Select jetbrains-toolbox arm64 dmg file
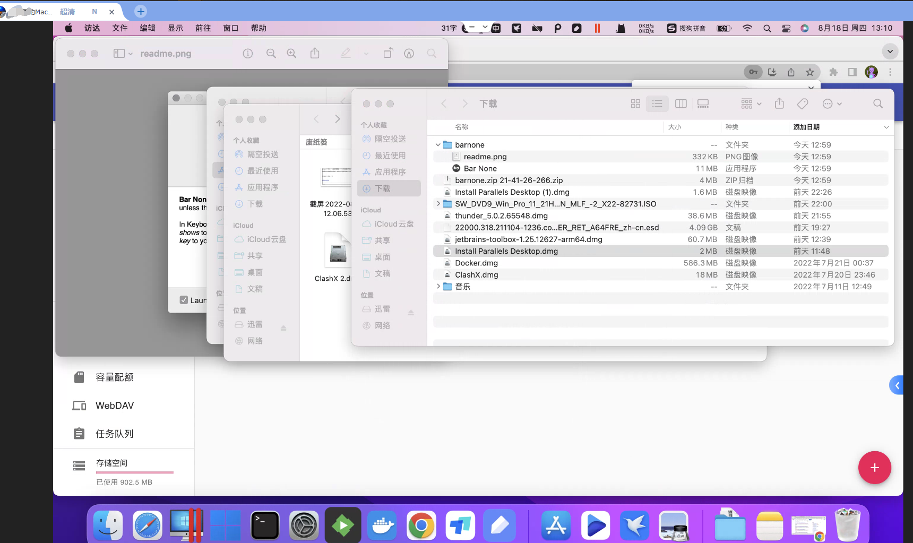 [x=661, y=239]
